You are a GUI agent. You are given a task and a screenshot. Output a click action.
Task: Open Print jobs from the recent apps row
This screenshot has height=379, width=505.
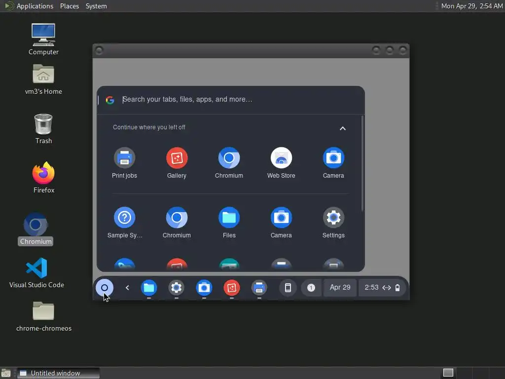tap(124, 163)
